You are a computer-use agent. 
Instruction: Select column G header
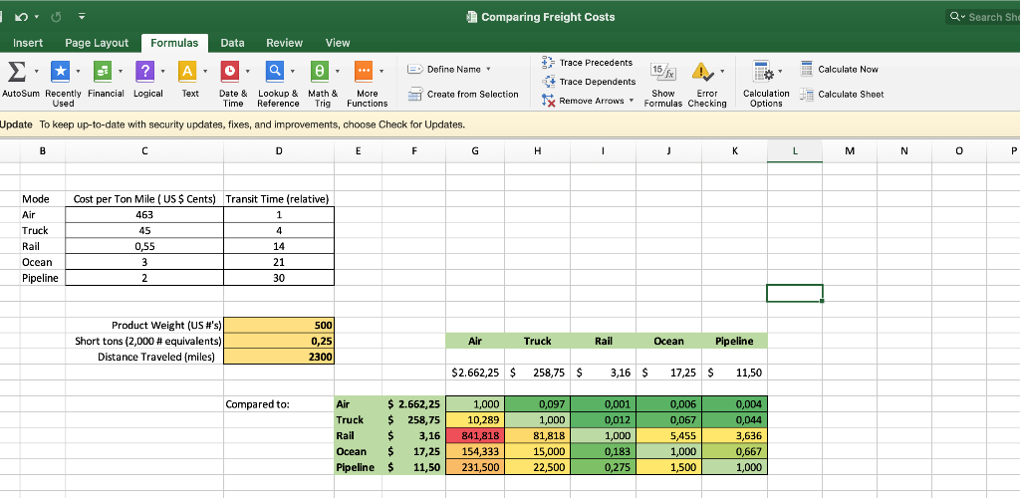tap(475, 150)
